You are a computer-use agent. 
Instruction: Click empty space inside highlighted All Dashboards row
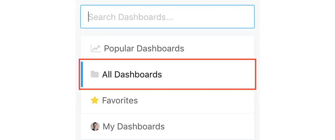pyautogui.click(x=208, y=74)
